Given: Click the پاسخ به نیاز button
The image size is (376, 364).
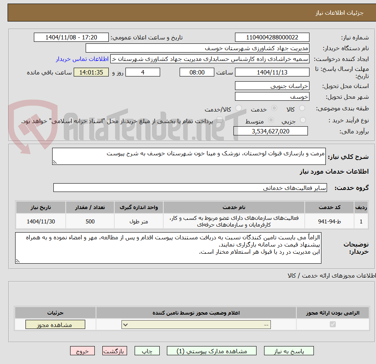Looking at the screenshot, I should pos(289,351).
